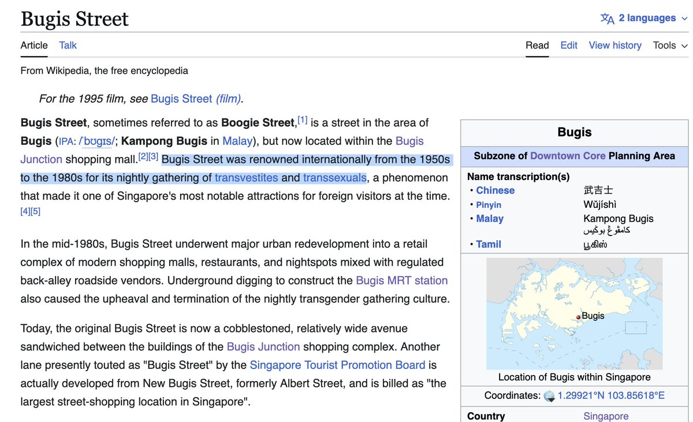Open the View history tab
The height and width of the screenshot is (422, 693).
click(615, 45)
